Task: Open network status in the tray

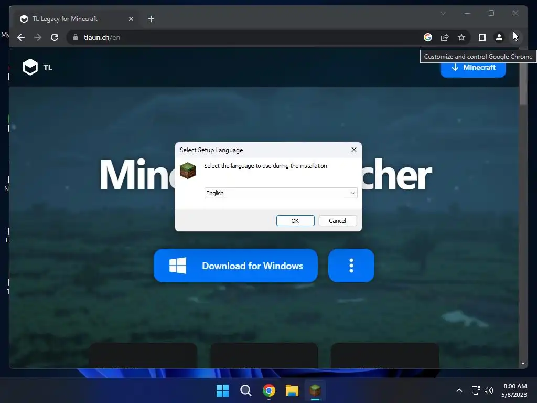Action: [476, 390]
